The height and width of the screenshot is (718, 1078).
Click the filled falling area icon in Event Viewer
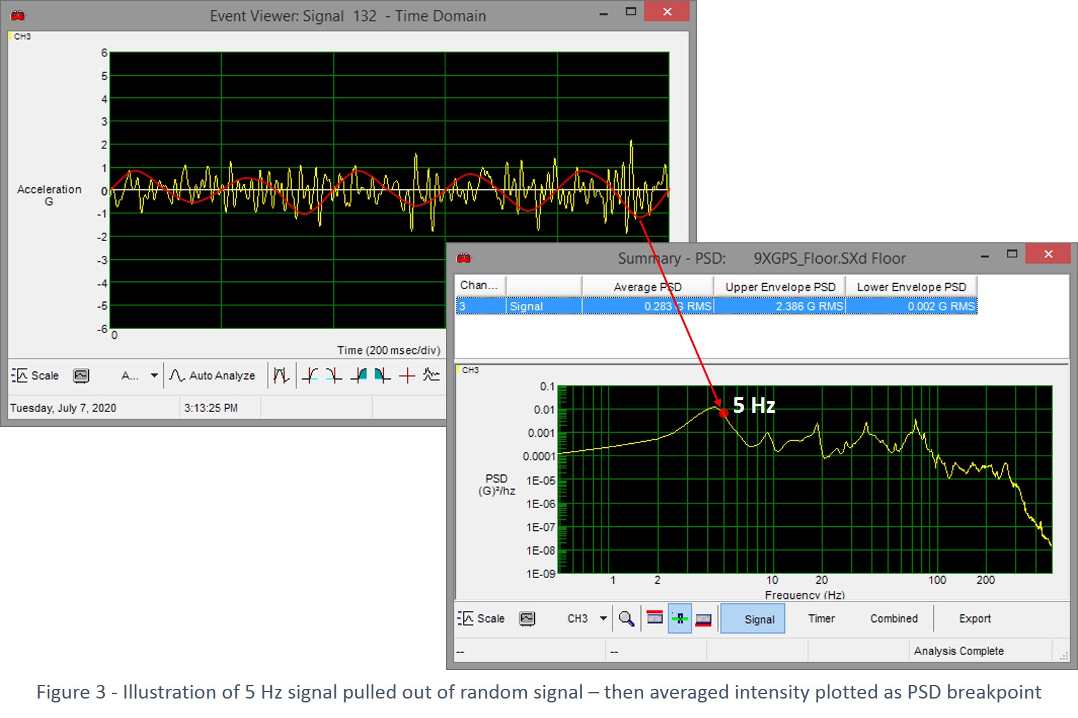tap(382, 375)
